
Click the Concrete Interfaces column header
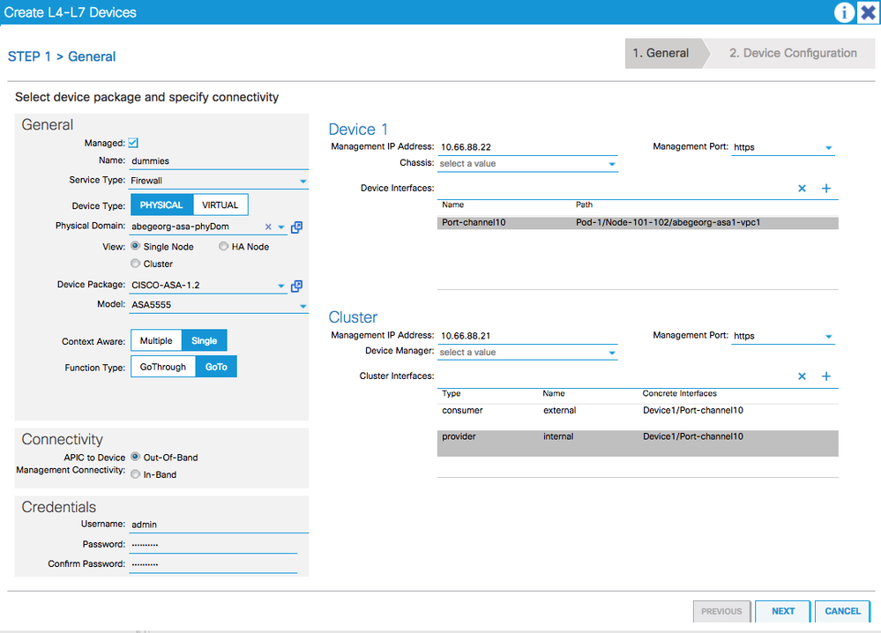point(680,394)
